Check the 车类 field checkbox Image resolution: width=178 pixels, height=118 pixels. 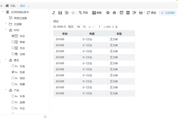coord(13,66)
